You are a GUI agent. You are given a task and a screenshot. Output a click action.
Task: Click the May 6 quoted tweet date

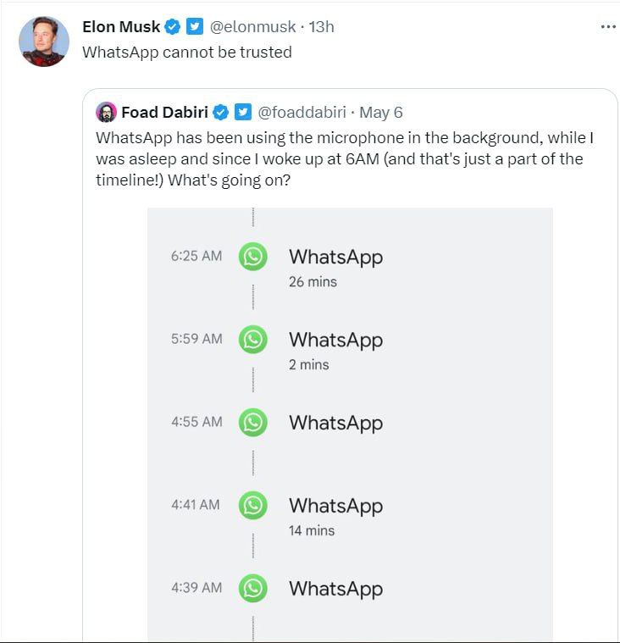381,113
